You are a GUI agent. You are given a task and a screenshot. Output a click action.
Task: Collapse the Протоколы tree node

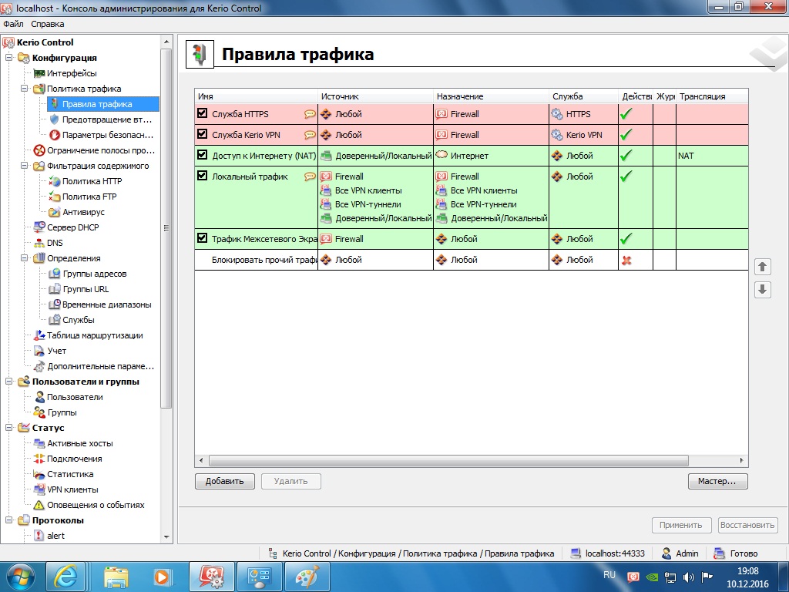(x=9, y=520)
